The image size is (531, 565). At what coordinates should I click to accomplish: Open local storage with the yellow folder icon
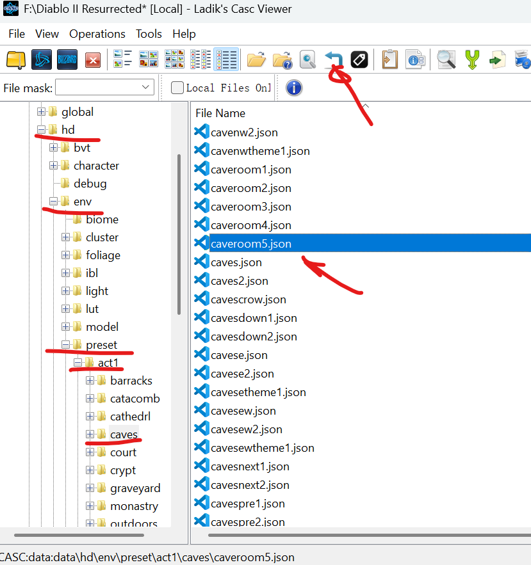coord(16,60)
